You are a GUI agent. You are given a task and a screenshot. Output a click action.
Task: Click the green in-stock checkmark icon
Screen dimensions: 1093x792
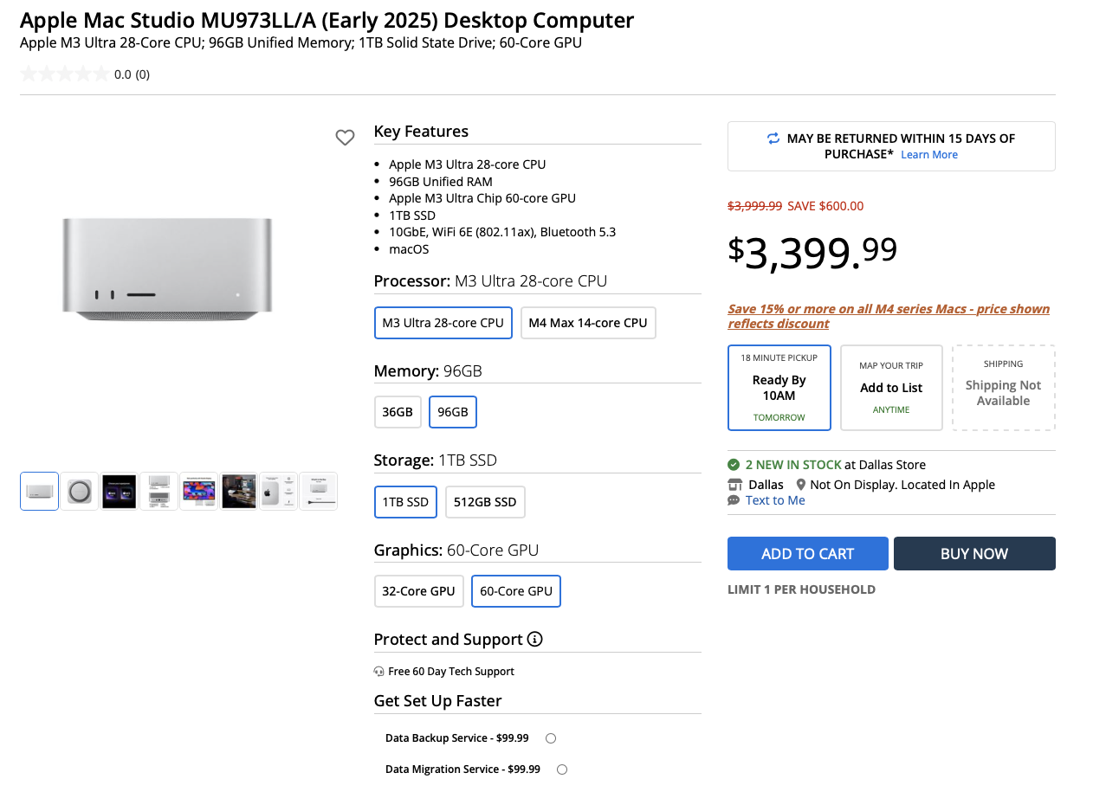coord(734,465)
